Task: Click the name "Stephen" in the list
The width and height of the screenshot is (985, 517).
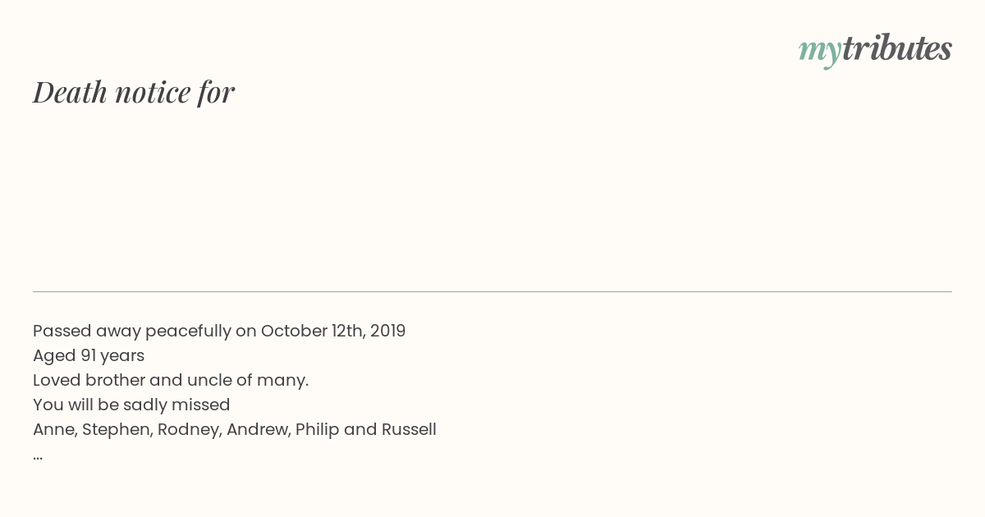Action: tap(116, 430)
